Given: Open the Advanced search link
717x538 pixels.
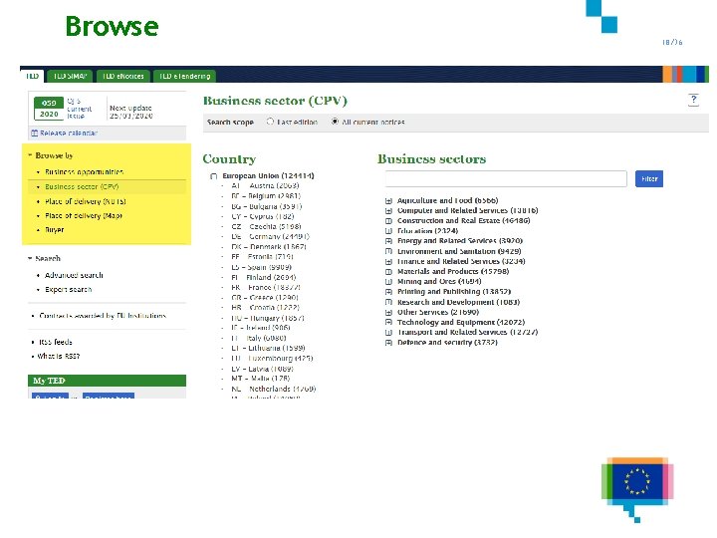Looking at the screenshot, I should click(x=74, y=275).
